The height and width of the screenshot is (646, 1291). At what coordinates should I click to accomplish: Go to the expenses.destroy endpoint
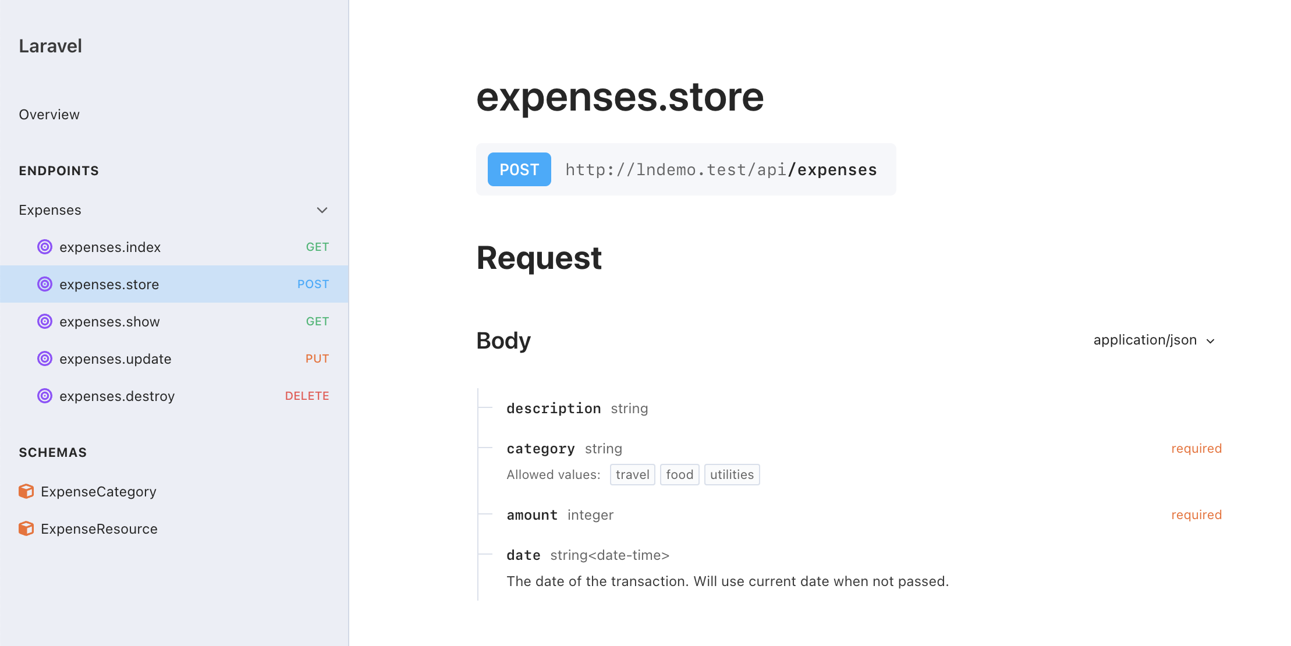coord(117,396)
